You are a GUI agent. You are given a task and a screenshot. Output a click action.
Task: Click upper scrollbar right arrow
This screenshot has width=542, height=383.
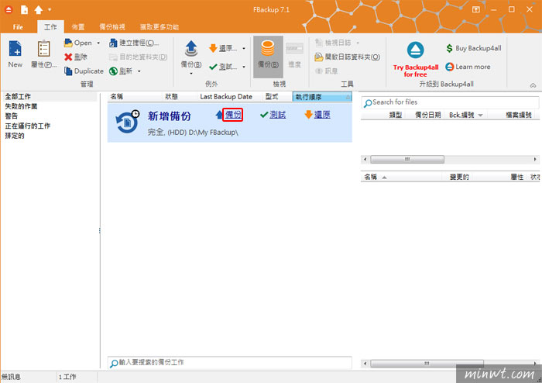(535, 160)
